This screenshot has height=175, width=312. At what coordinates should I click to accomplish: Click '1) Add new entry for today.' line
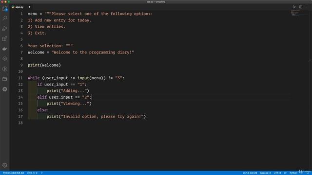[x=59, y=20]
